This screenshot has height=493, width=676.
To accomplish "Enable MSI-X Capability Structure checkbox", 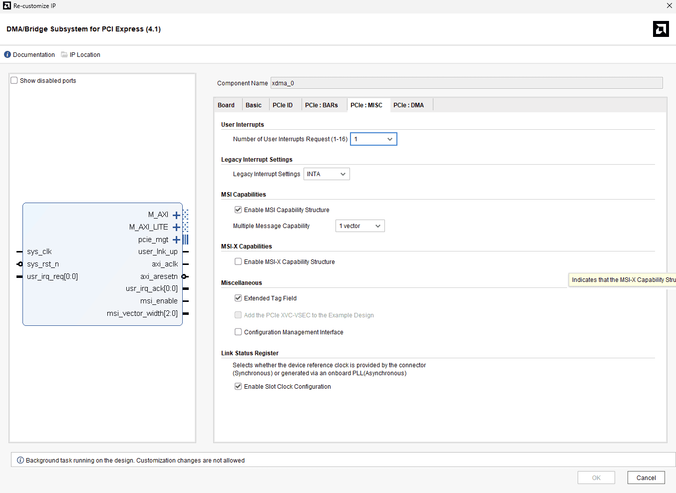I will point(238,262).
